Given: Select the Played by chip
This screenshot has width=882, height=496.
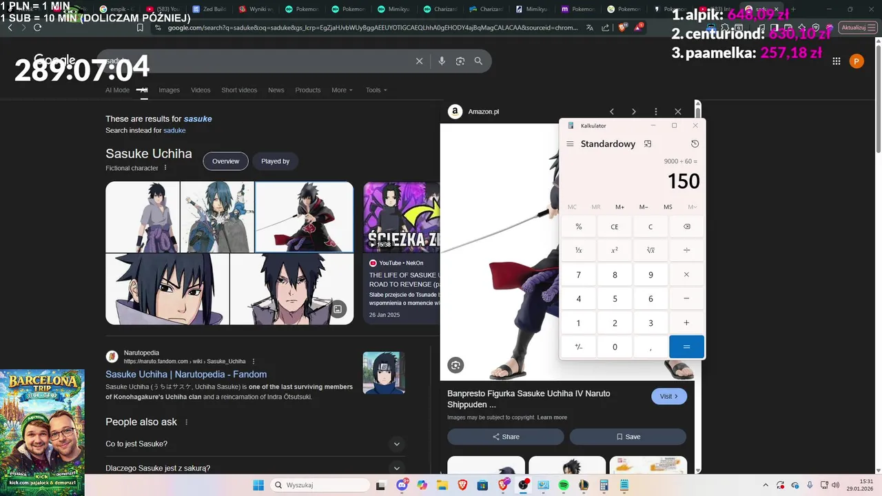Looking at the screenshot, I should pyautogui.click(x=275, y=161).
